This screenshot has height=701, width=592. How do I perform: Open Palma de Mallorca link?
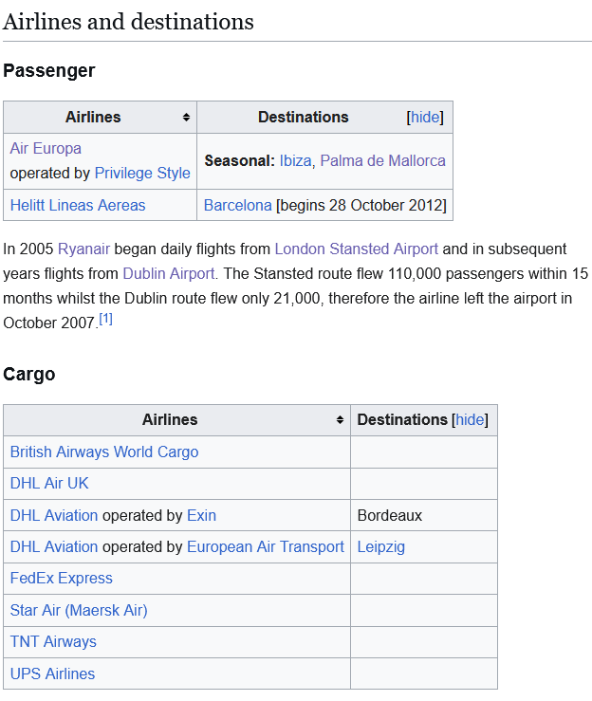coord(382,160)
